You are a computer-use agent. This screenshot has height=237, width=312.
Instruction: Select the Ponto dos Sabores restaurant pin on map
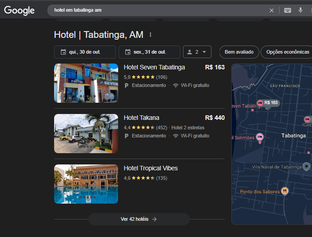click(x=285, y=191)
